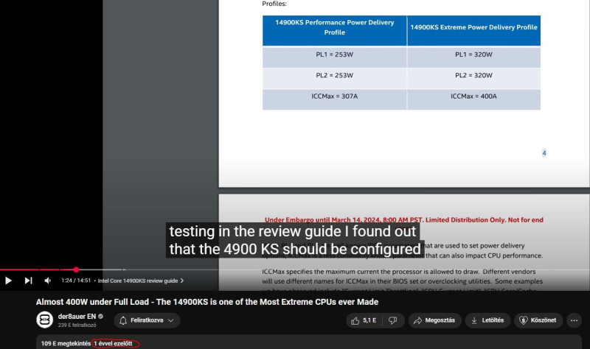This screenshot has height=349, width=590.
Task: Like the video with thumbs up
Action: 364,320
